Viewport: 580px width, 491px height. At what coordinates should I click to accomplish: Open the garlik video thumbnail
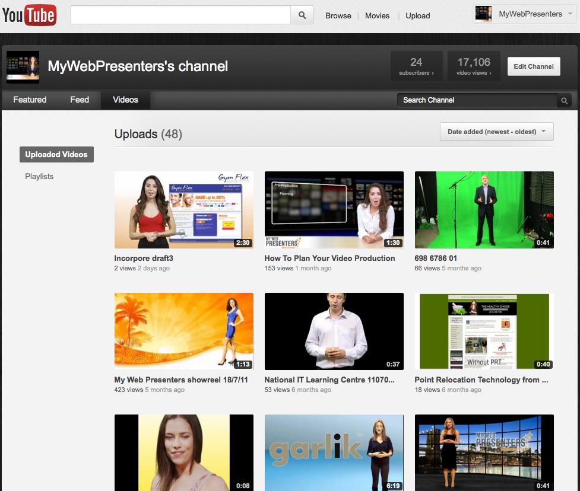pyautogui.click(x=334, y=452)
